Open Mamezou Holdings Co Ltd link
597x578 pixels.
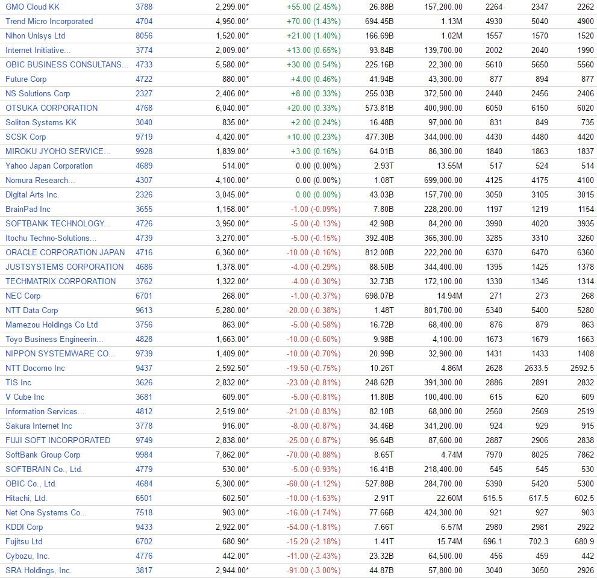click(51, 325)
